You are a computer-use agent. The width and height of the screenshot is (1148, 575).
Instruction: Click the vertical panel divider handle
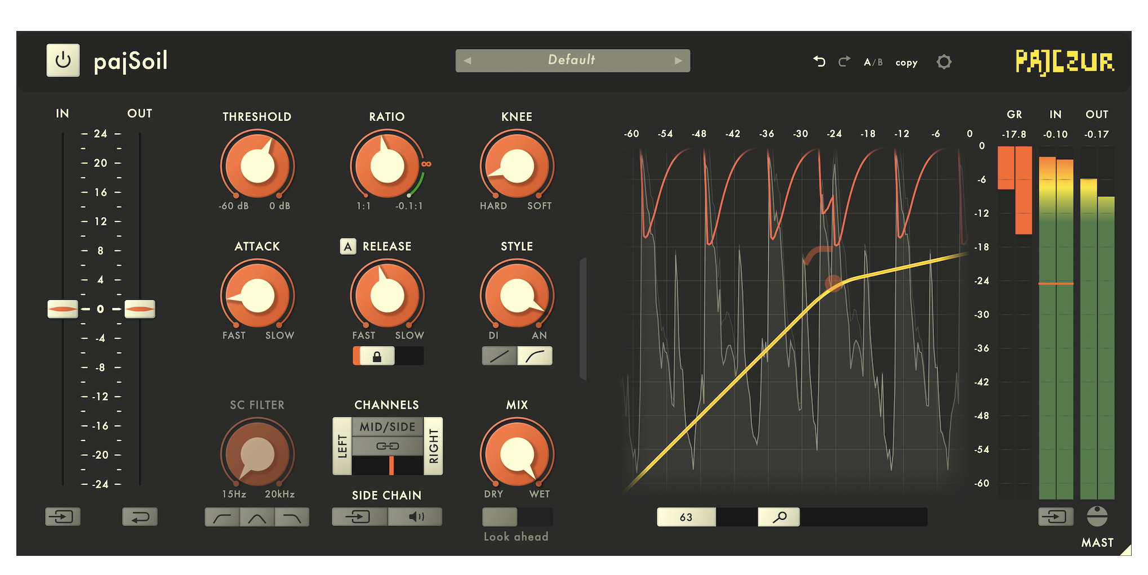(x=583, y=319)
